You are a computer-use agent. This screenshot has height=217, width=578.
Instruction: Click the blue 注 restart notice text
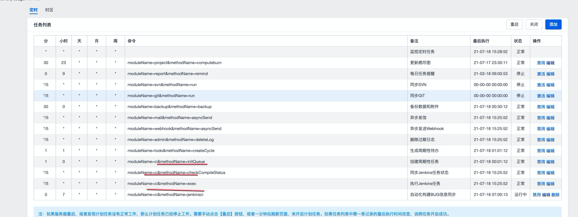[x=244, y=214]
